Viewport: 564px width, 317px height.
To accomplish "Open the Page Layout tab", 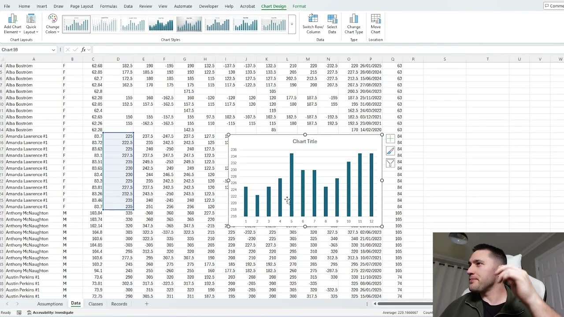I will (82, 6).
